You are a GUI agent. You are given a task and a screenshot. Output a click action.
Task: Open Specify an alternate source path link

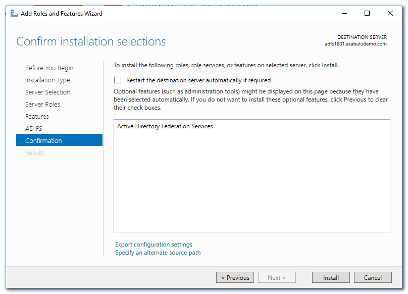(158, 253)
